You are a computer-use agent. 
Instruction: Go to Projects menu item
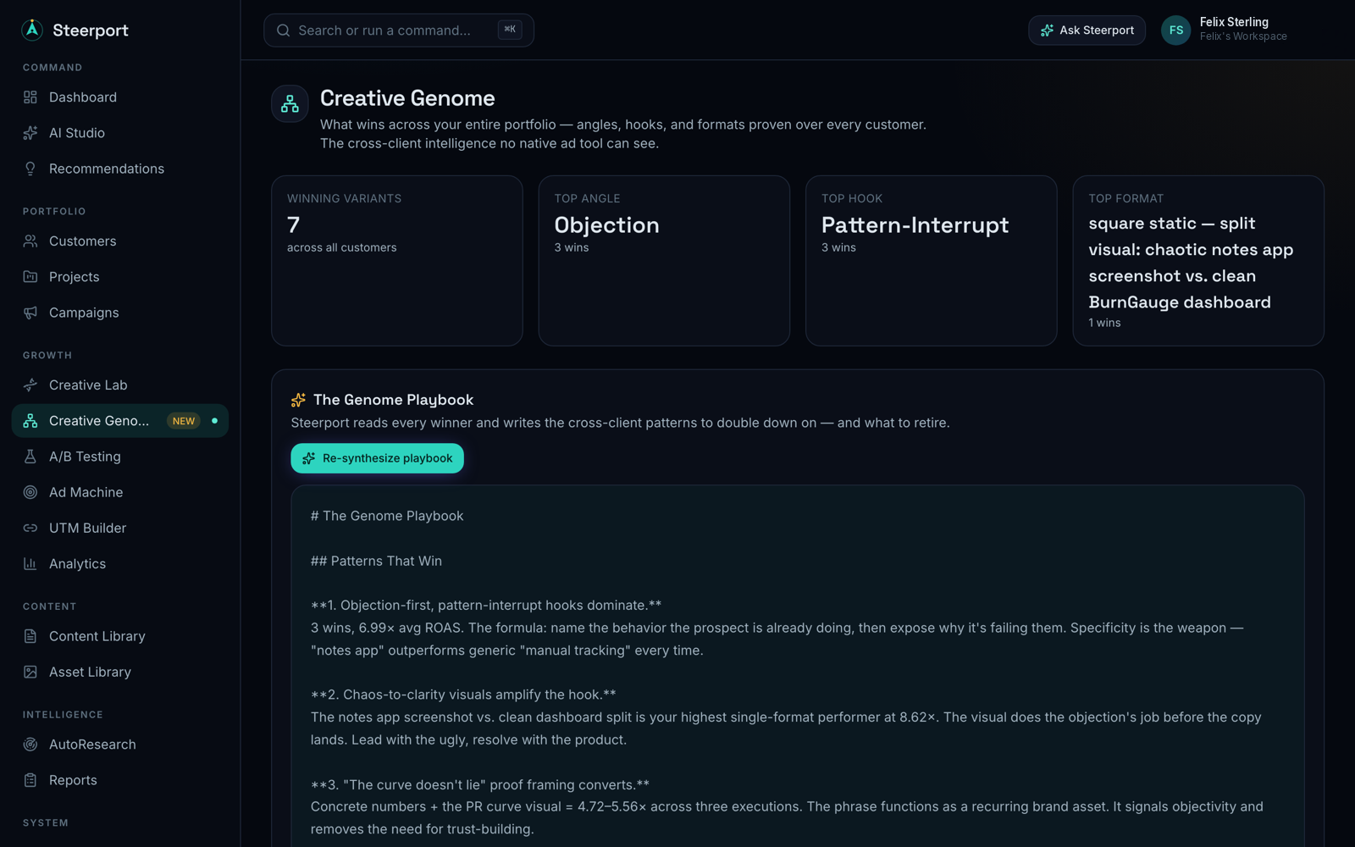click(x=120, y=277)
